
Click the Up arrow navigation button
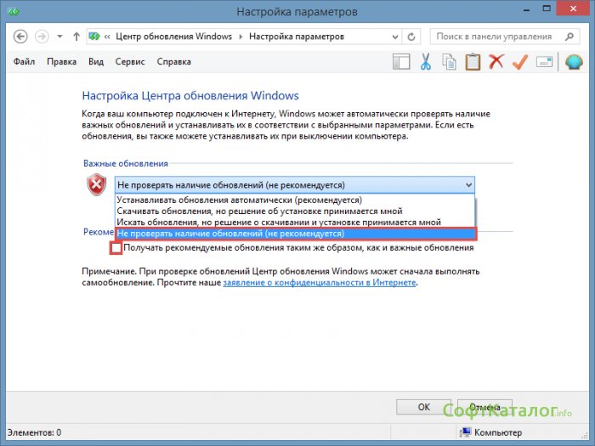(76, 37)
